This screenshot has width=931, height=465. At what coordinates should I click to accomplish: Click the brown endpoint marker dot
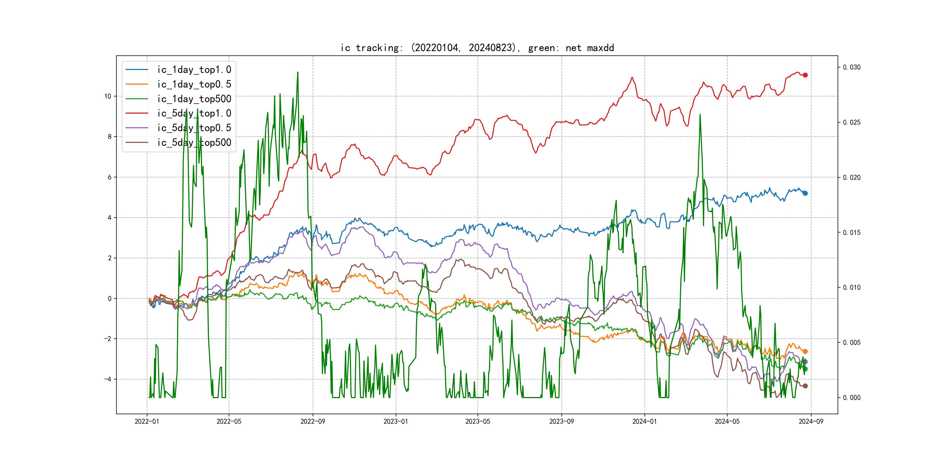pos(805,386)
